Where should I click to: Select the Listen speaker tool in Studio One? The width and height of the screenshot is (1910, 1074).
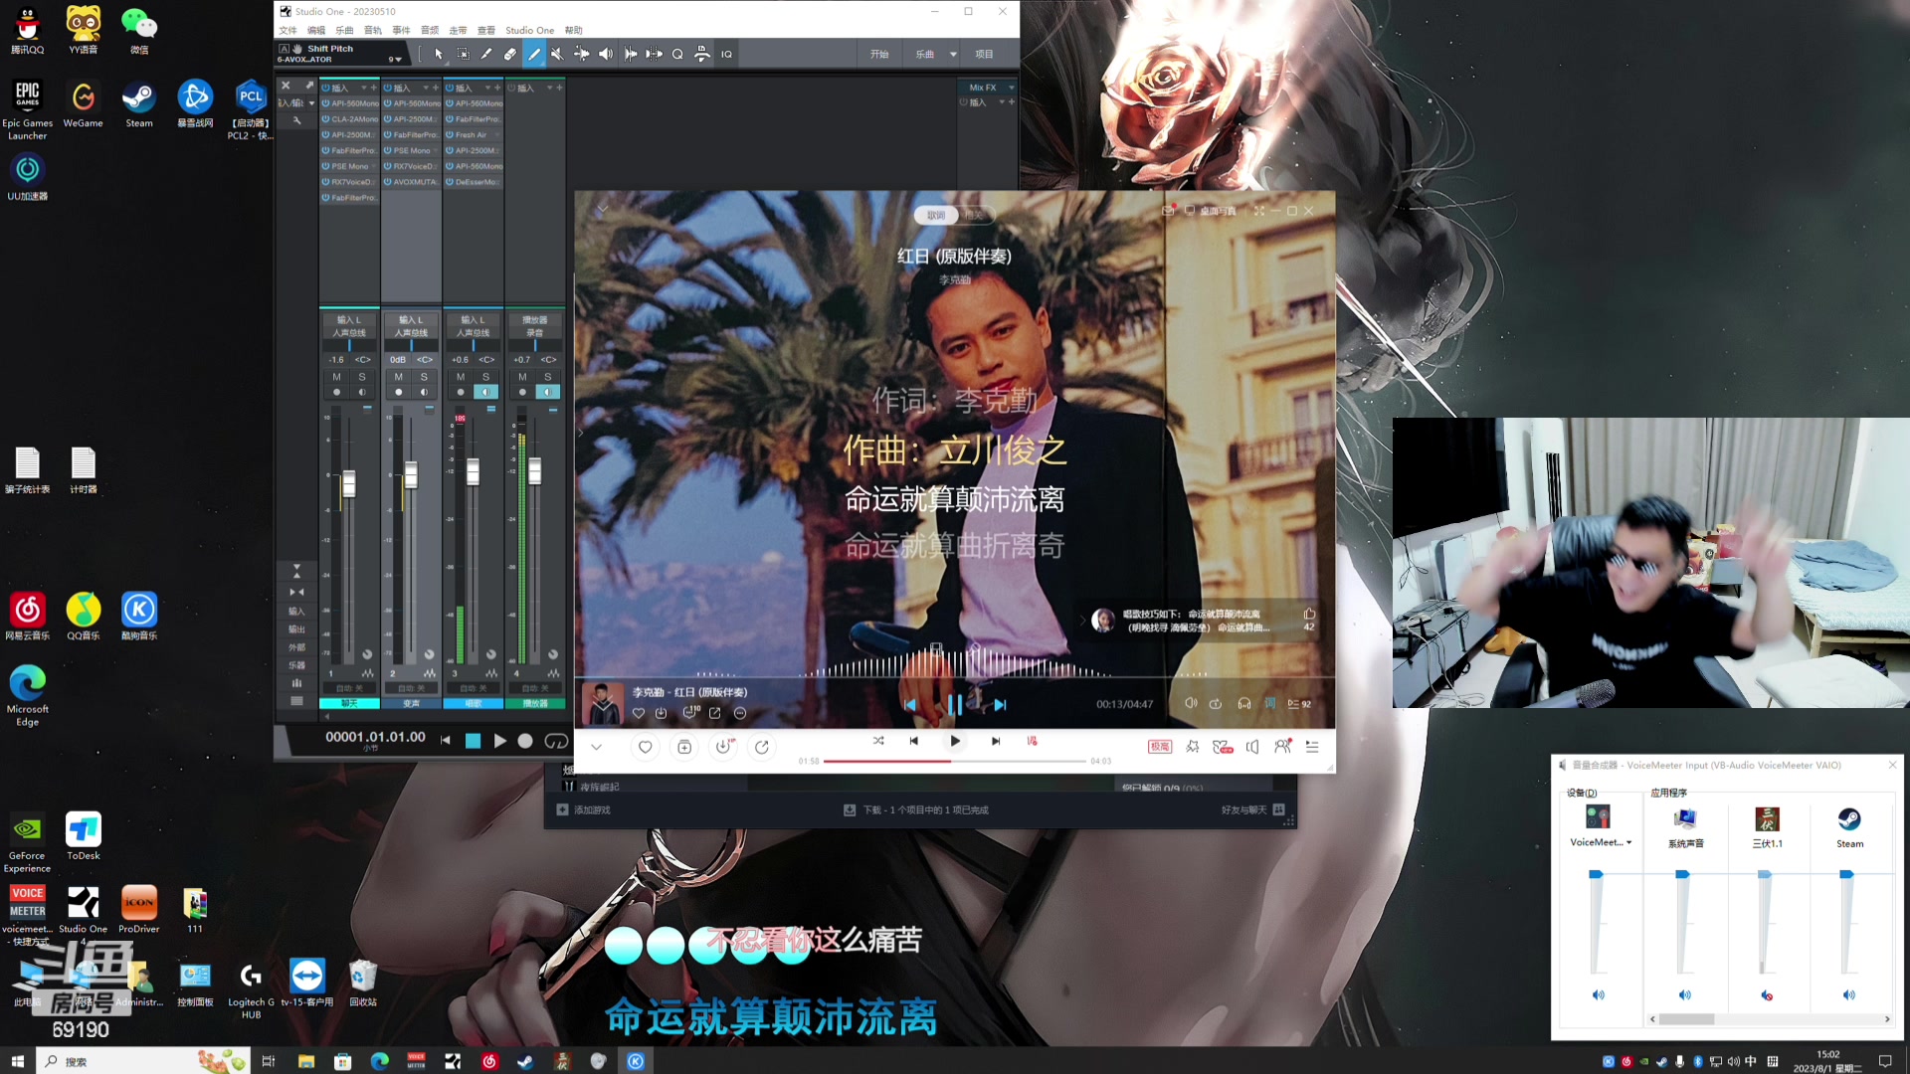pyautogui.click(x=605, y=54)
